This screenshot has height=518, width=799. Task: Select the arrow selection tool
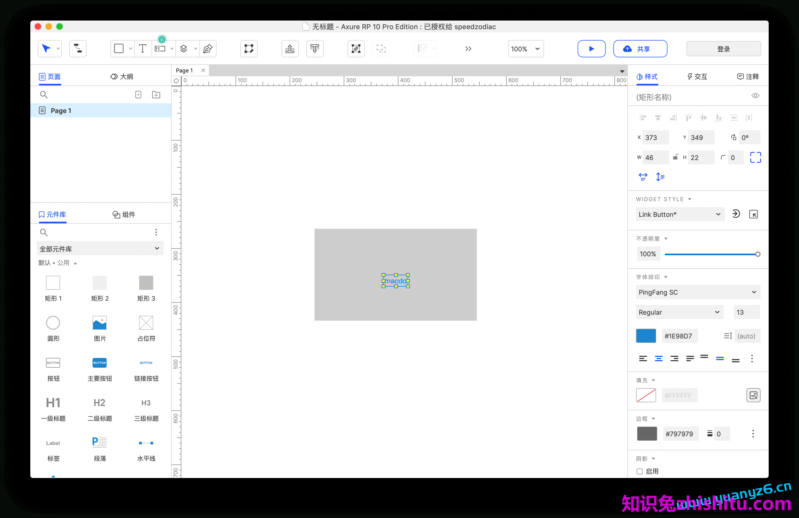click(x=46, y=49)
